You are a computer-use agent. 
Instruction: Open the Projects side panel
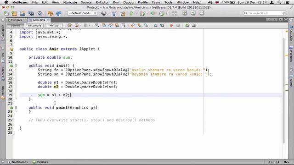(x=3, y=93)
